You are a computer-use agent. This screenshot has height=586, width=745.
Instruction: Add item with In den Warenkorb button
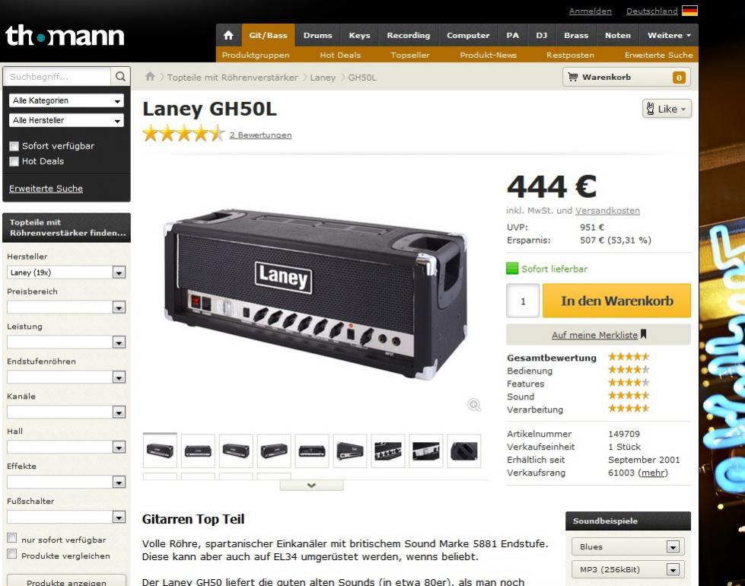[x=616, y=301]
